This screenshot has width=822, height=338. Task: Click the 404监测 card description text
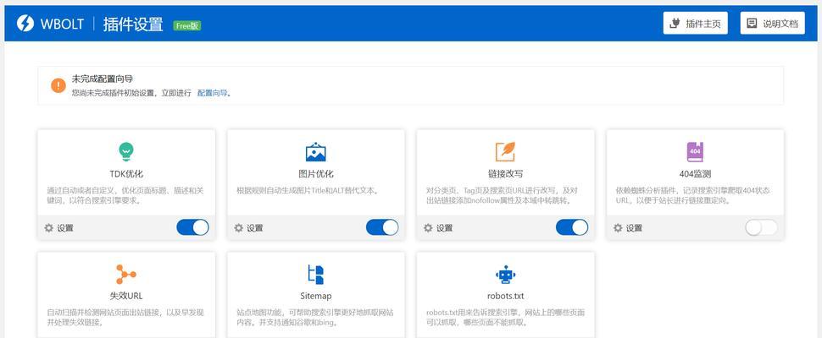point(692,195)
